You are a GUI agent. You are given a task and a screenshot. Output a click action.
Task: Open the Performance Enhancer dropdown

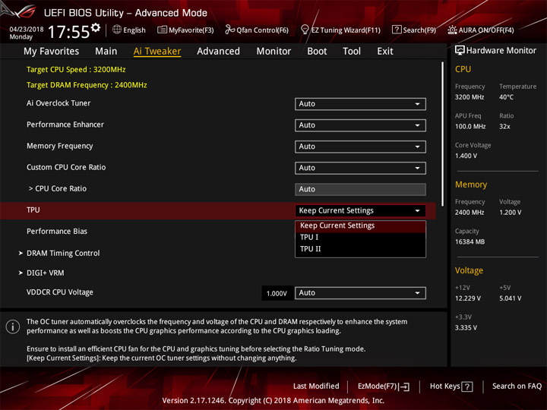(360, 125)
